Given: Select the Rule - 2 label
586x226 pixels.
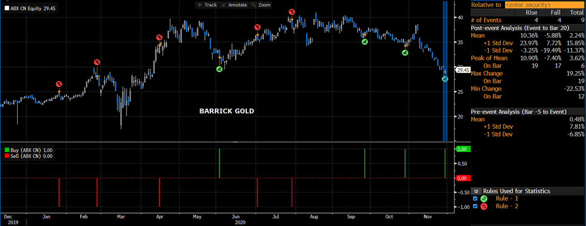Looking at the screenshot, I should (506, 206).
